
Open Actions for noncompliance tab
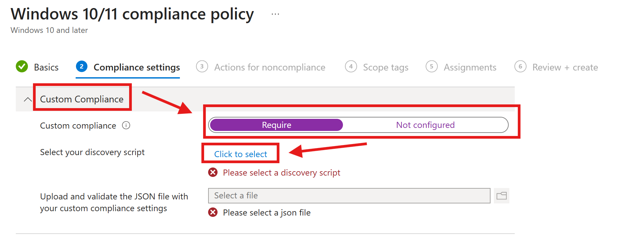click(x=270, y=67)
